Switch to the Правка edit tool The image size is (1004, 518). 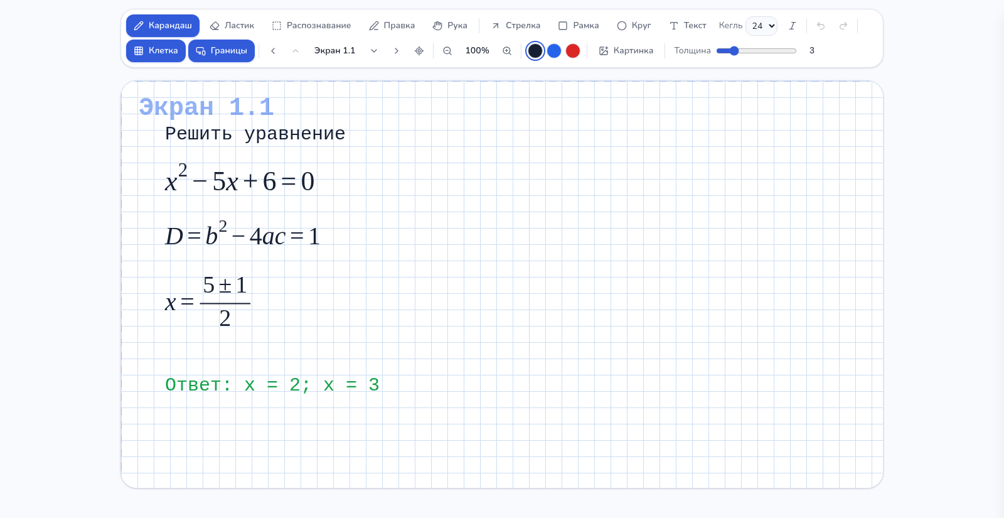point(392,26)
